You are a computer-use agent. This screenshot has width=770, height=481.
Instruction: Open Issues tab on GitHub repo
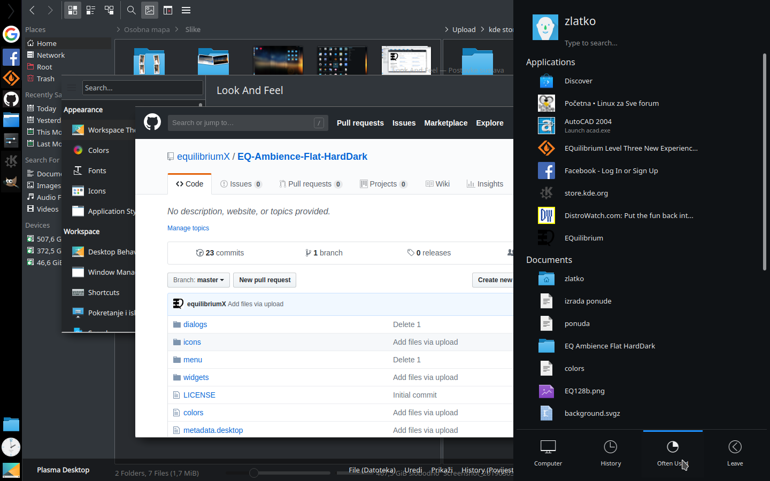tap(241, 184)
